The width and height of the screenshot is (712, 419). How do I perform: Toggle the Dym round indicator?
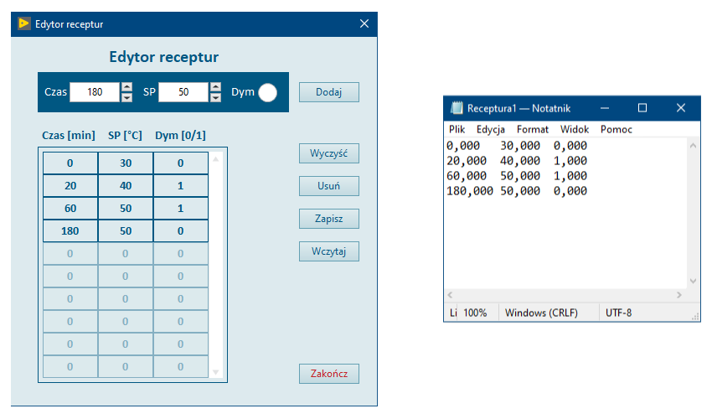pyautogui.click(x=267, y=92)
